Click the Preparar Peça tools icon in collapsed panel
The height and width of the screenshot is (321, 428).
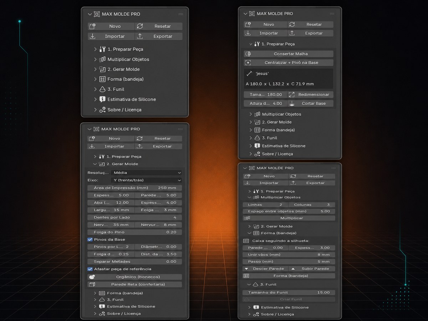click(102, 49)
